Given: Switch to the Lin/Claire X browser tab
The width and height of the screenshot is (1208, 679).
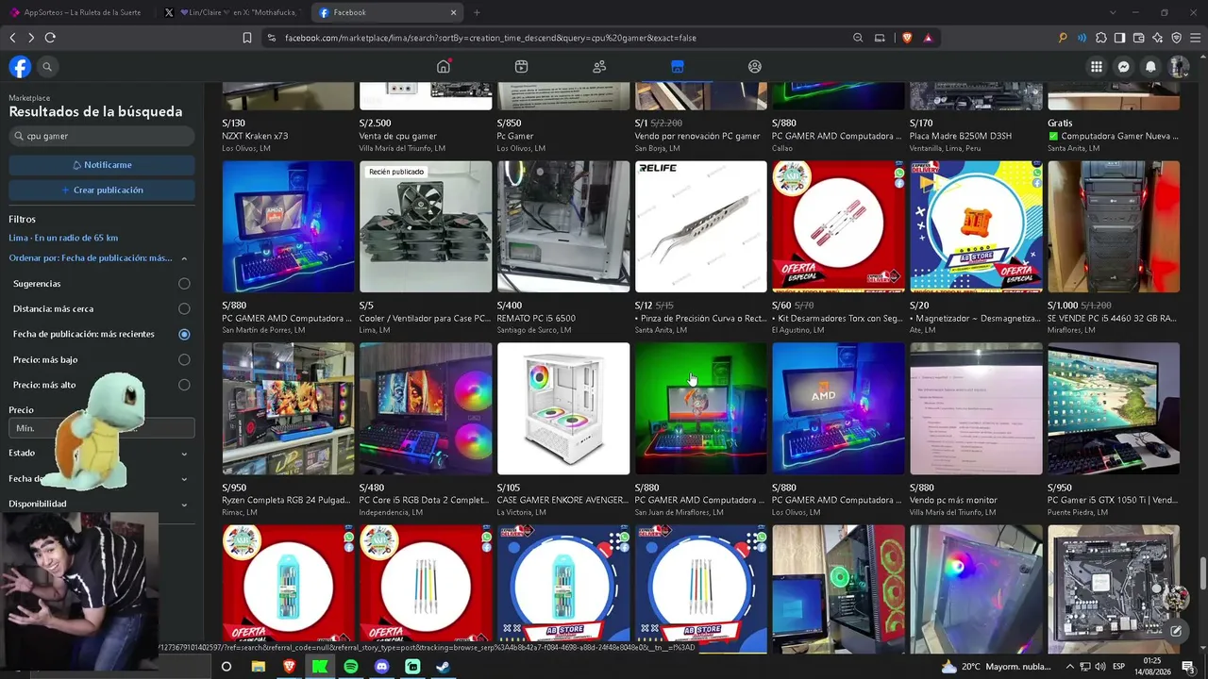Looking at the screenshot, I should [233, 12].
